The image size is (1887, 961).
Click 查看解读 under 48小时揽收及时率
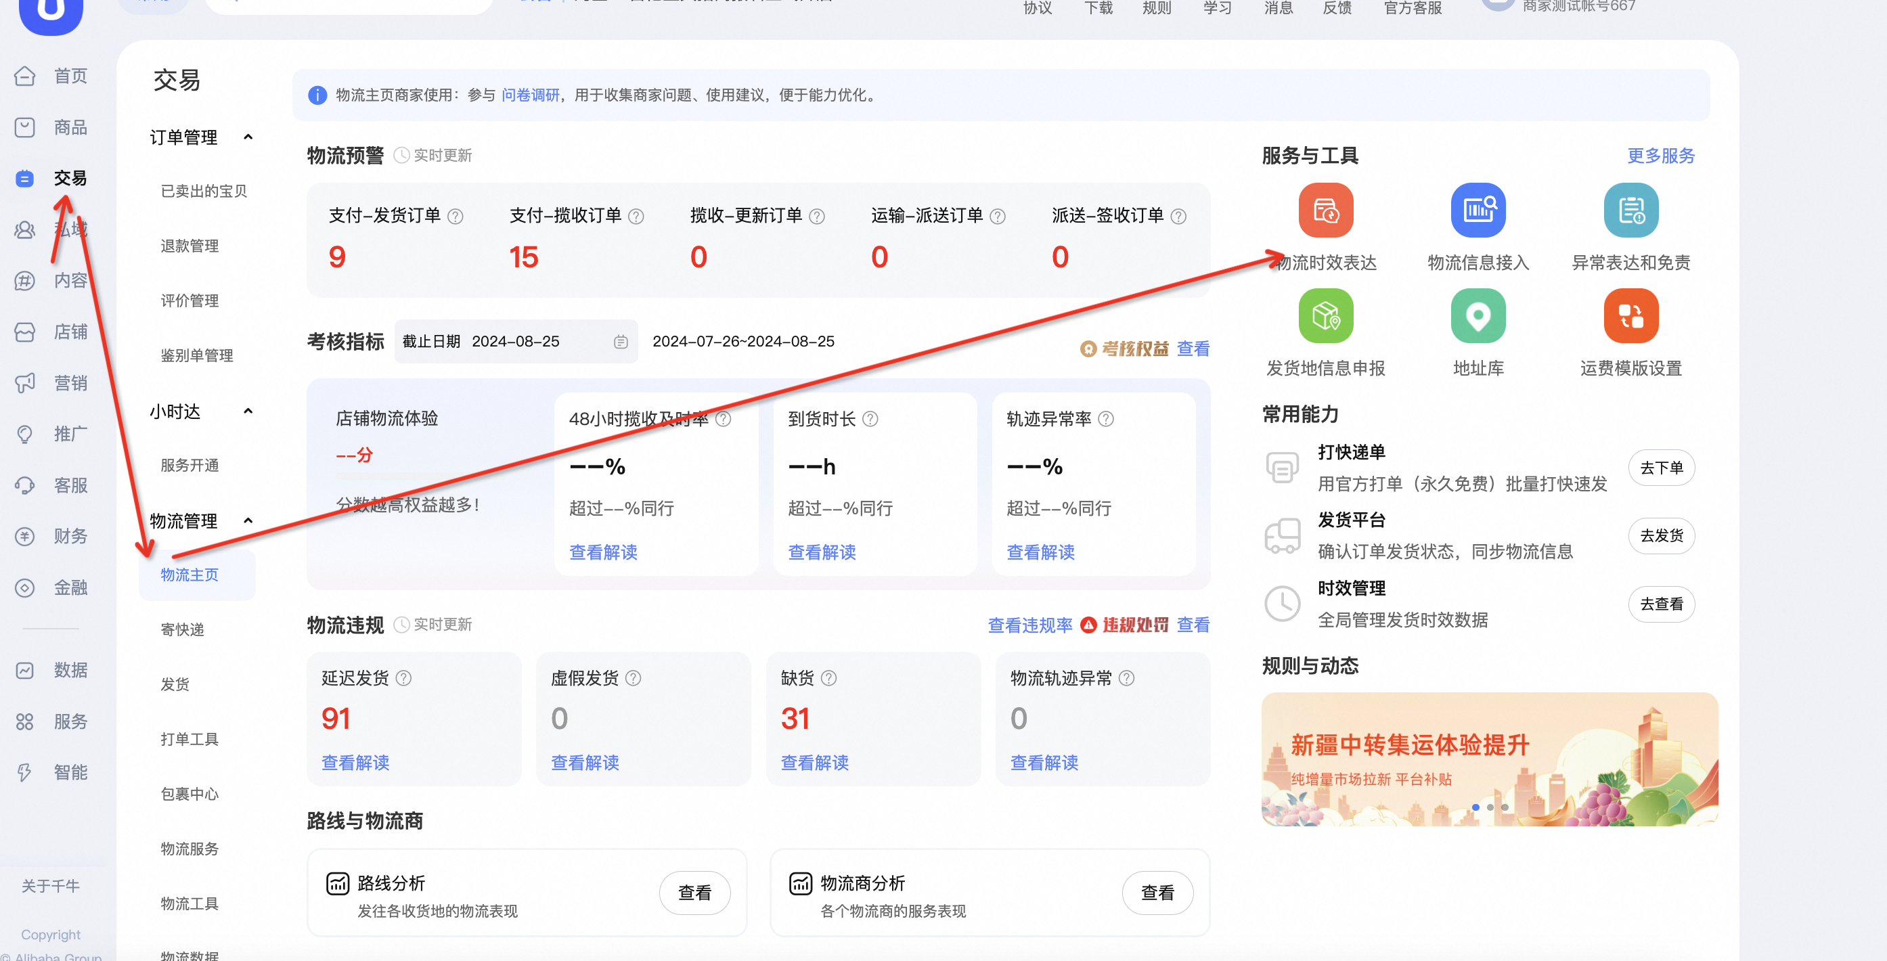coord(603,552)
